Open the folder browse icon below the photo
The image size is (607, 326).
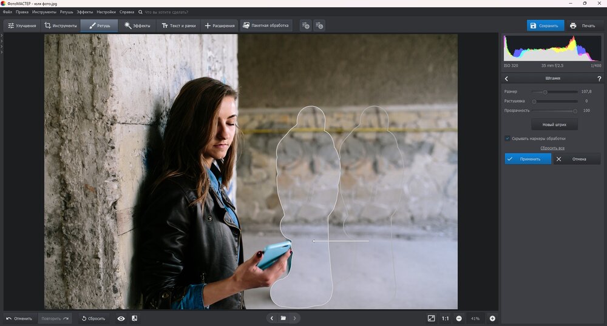(283, 318)
